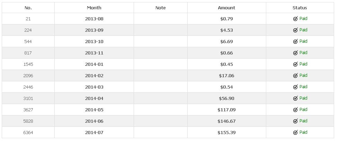Click the 2014-02 month cell
The height and width of the screenshot is (142, 340).
pyautogui.click(x=94, y=76)
